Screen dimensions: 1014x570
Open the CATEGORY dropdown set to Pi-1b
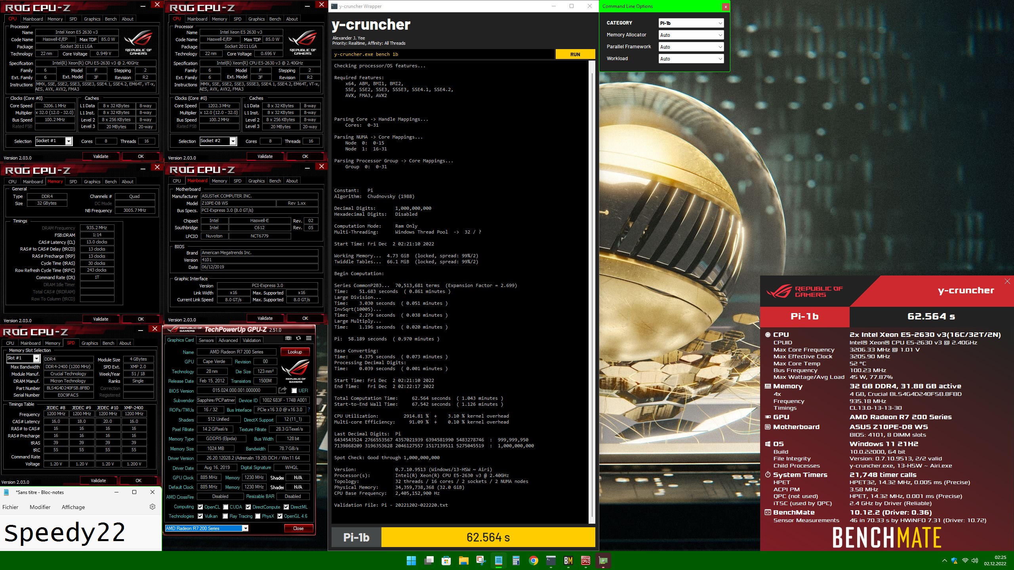click(x=691, y=23)
